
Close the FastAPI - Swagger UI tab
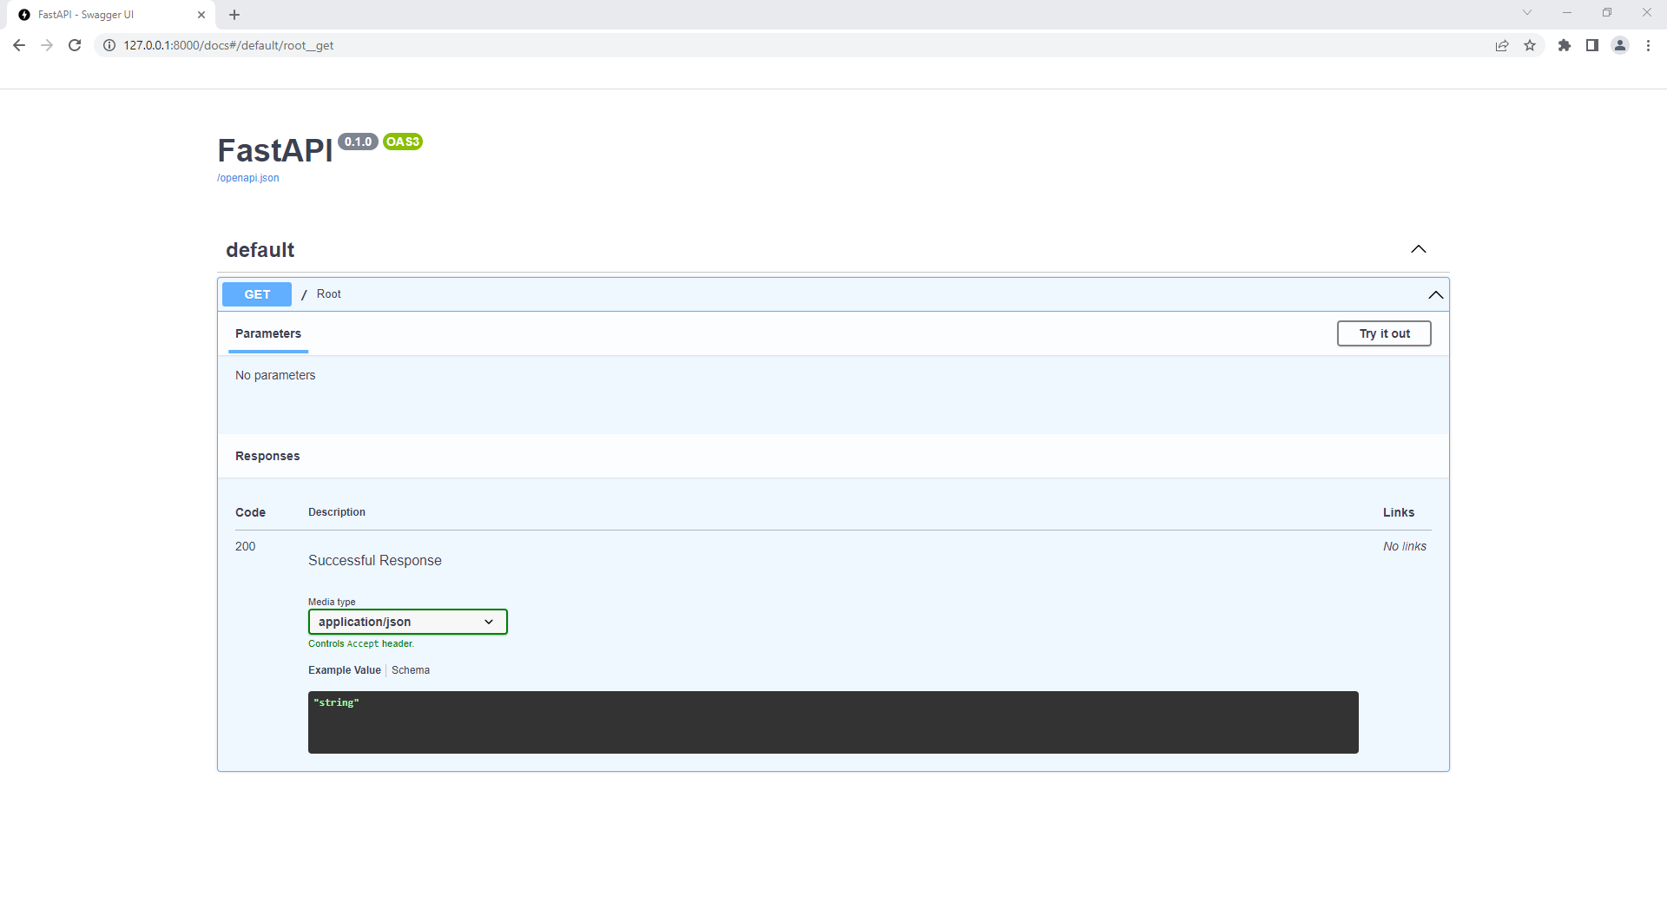(x=201, y=15)
